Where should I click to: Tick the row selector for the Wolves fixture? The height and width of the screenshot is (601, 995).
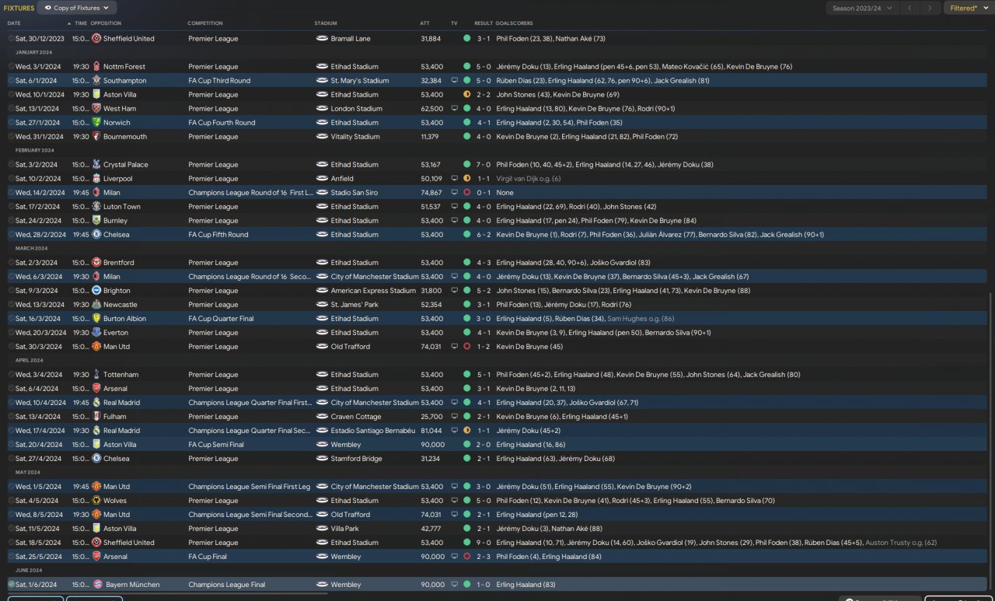pyautogui.click(x=11, y=501)
